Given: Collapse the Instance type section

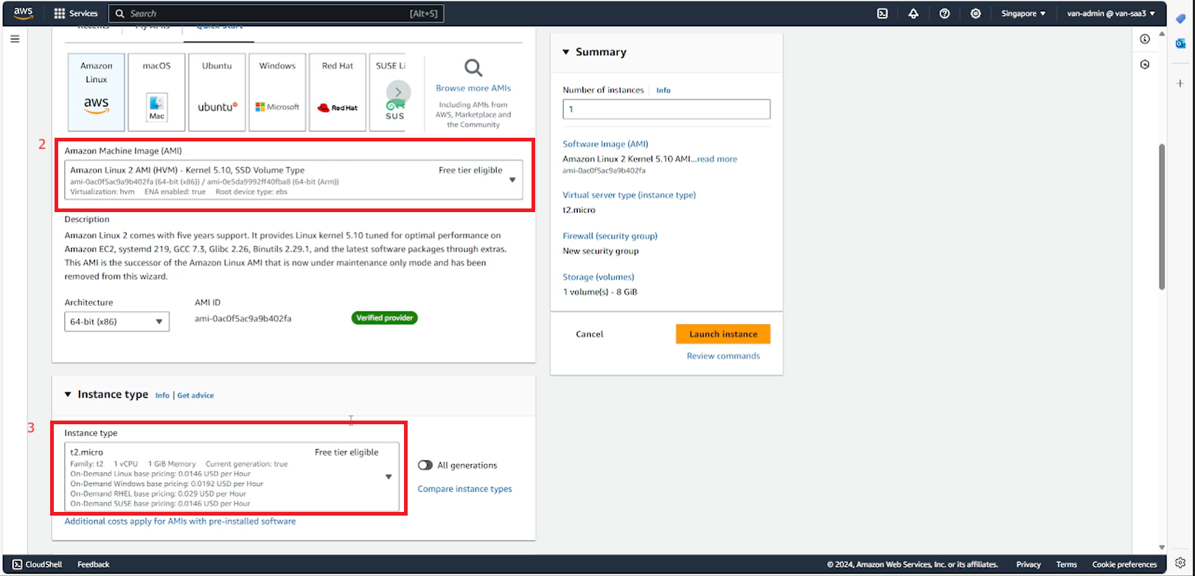Looking at the screenshot, I should pos(68,394).
